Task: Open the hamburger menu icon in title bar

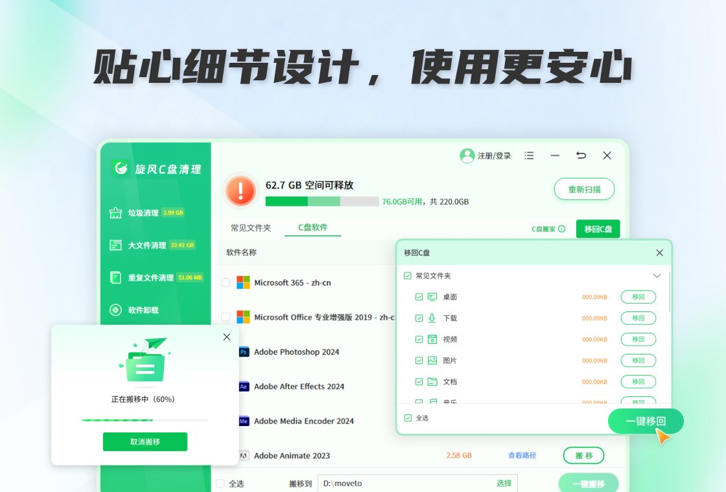Action: click(530, 155)
